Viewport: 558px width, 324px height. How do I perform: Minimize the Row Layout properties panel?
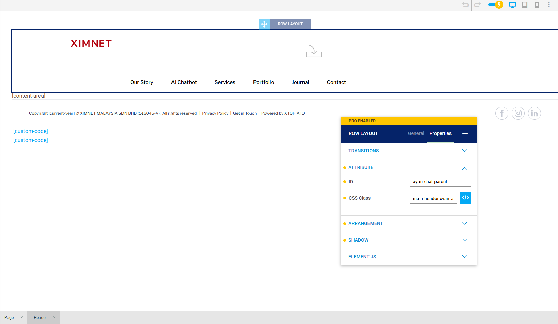465,134
